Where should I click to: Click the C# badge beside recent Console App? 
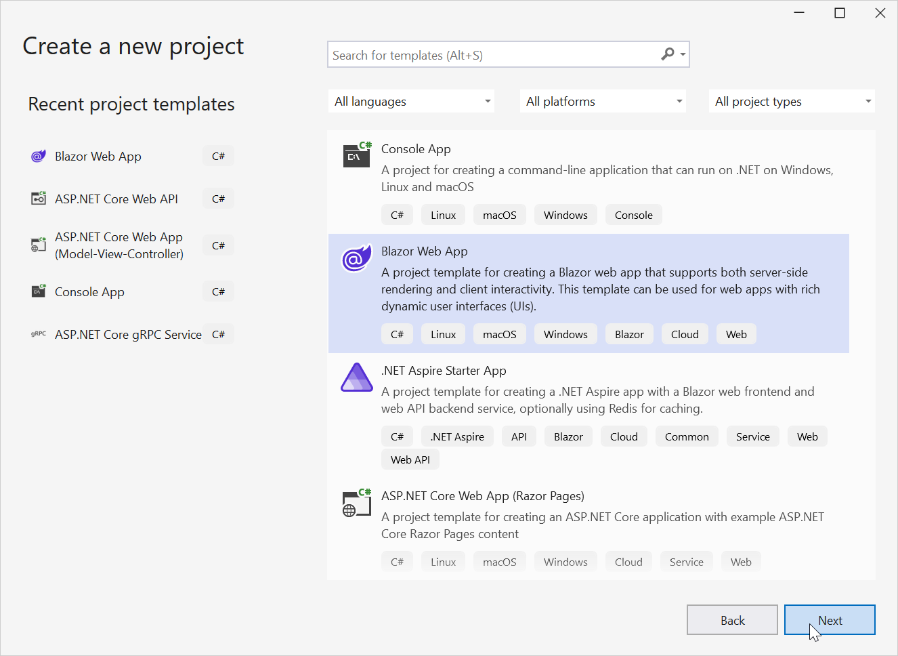click(218, 291)
